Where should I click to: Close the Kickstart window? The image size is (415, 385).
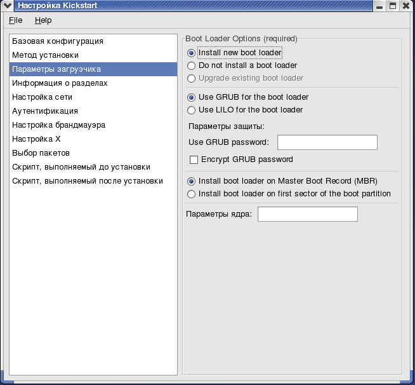pos(406,6)
